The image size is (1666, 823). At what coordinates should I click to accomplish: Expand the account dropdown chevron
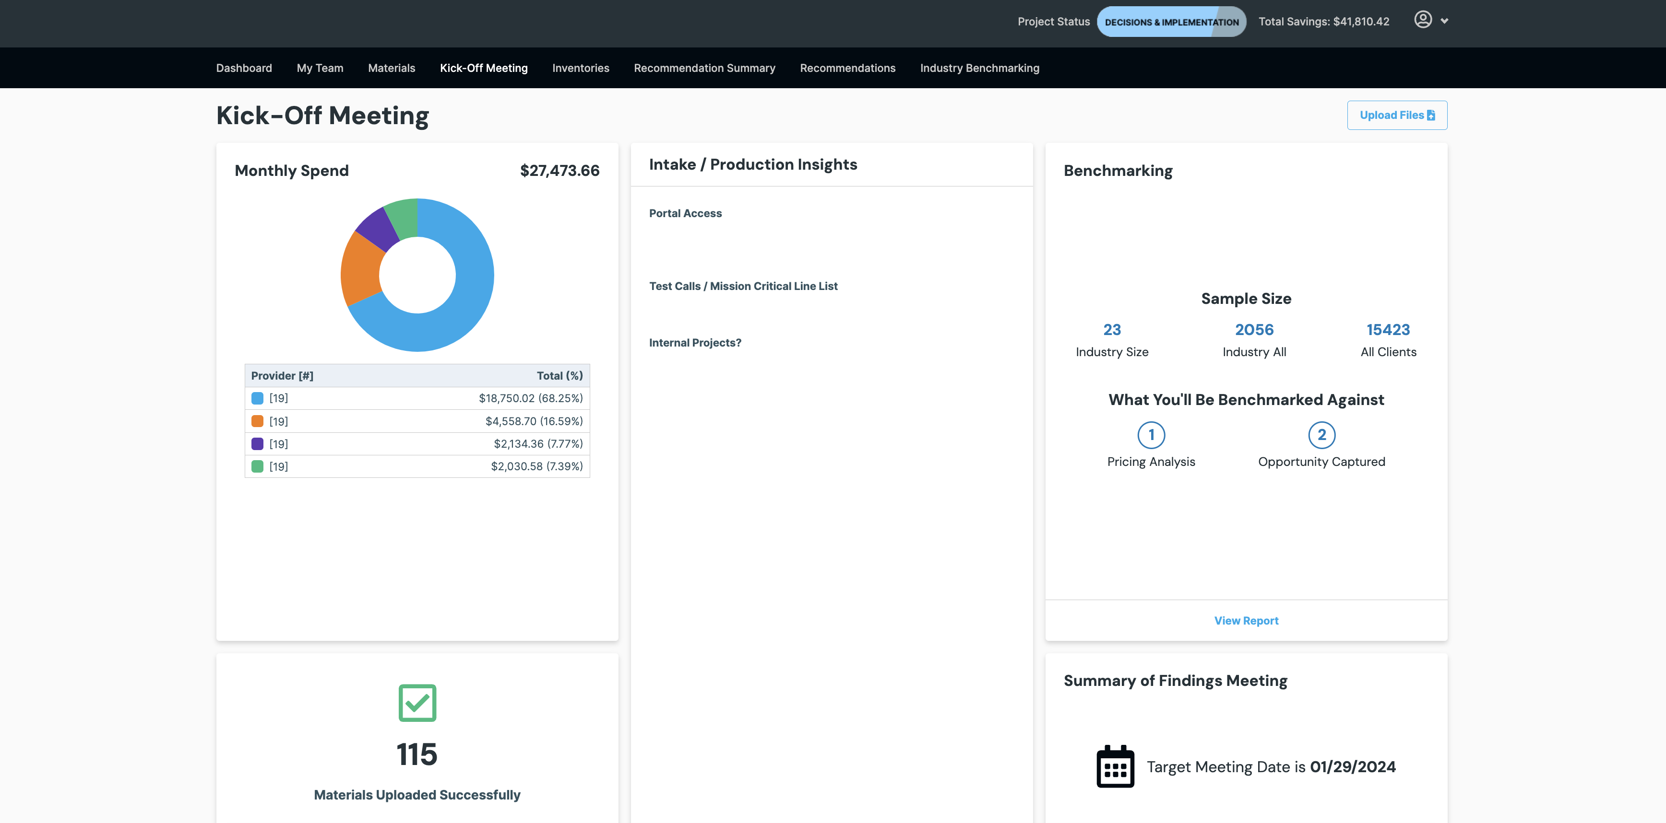point(1444,21)
